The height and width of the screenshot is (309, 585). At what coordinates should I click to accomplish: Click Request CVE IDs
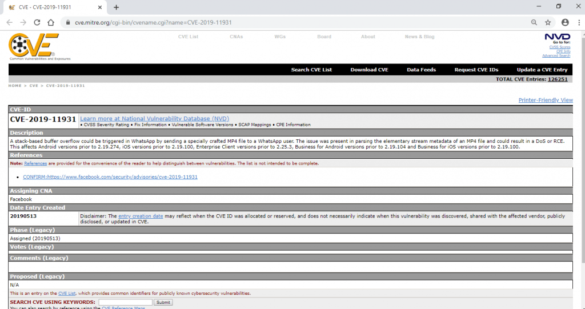pos(476,70)
